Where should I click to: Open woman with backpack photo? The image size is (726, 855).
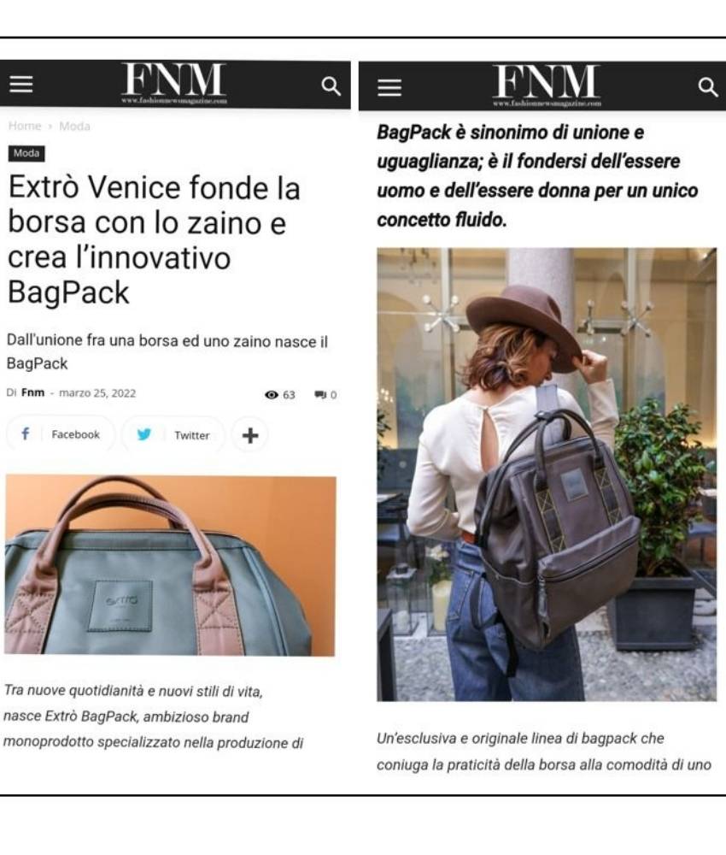click(547, 475)
